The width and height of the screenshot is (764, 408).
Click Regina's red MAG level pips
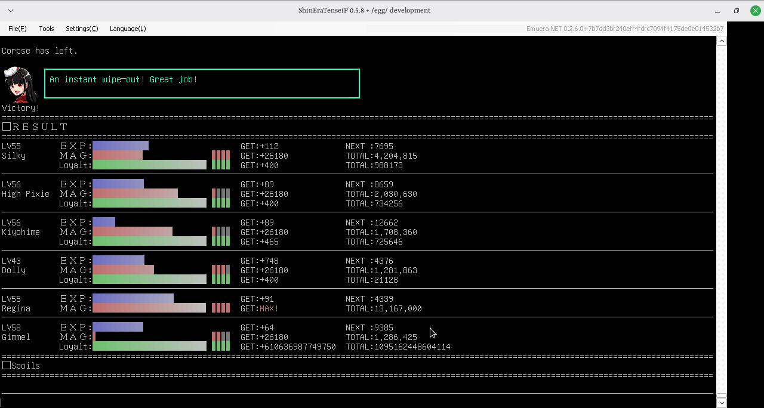click(x=221, y=308)
